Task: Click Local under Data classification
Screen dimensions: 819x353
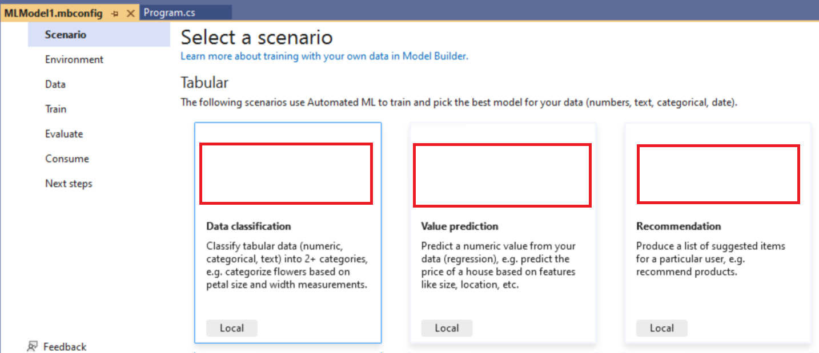Action: click(x=231, y=328)
